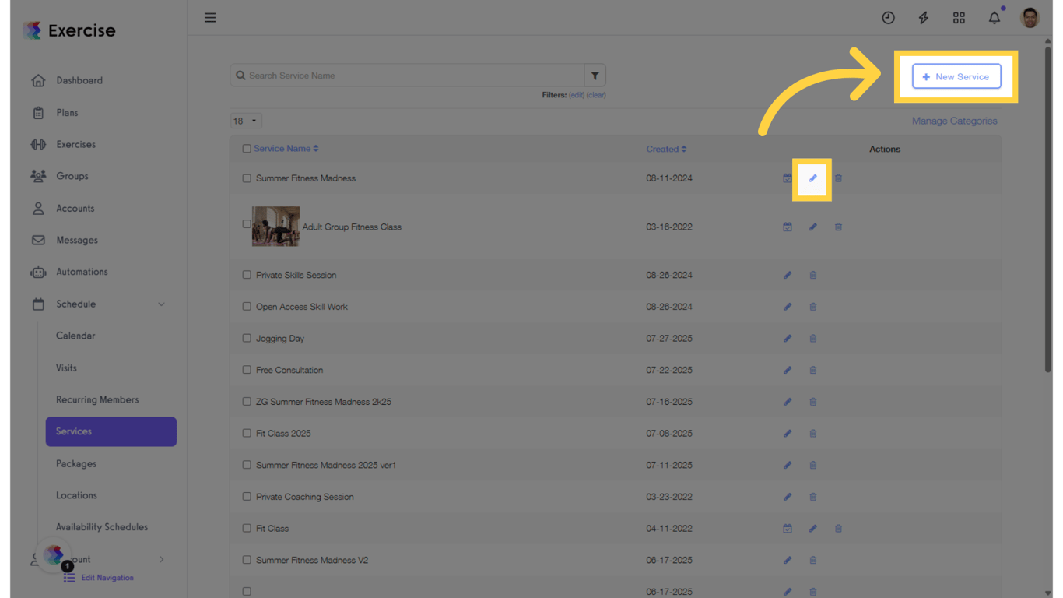
Task: Open the 18 rows per page dropdown
Action: (245, 121)
